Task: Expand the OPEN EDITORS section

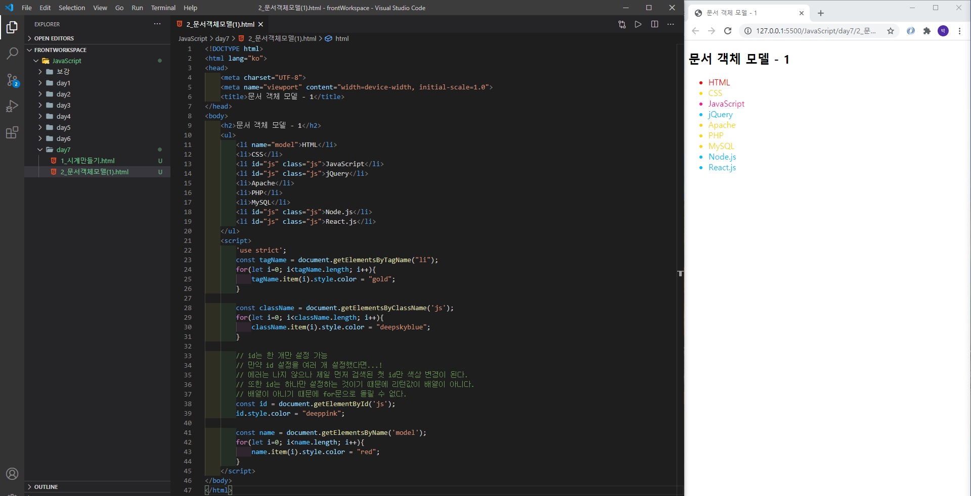Action: [97, 38]
